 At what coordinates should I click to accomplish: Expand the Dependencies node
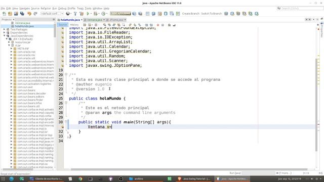tap(5, 32)
